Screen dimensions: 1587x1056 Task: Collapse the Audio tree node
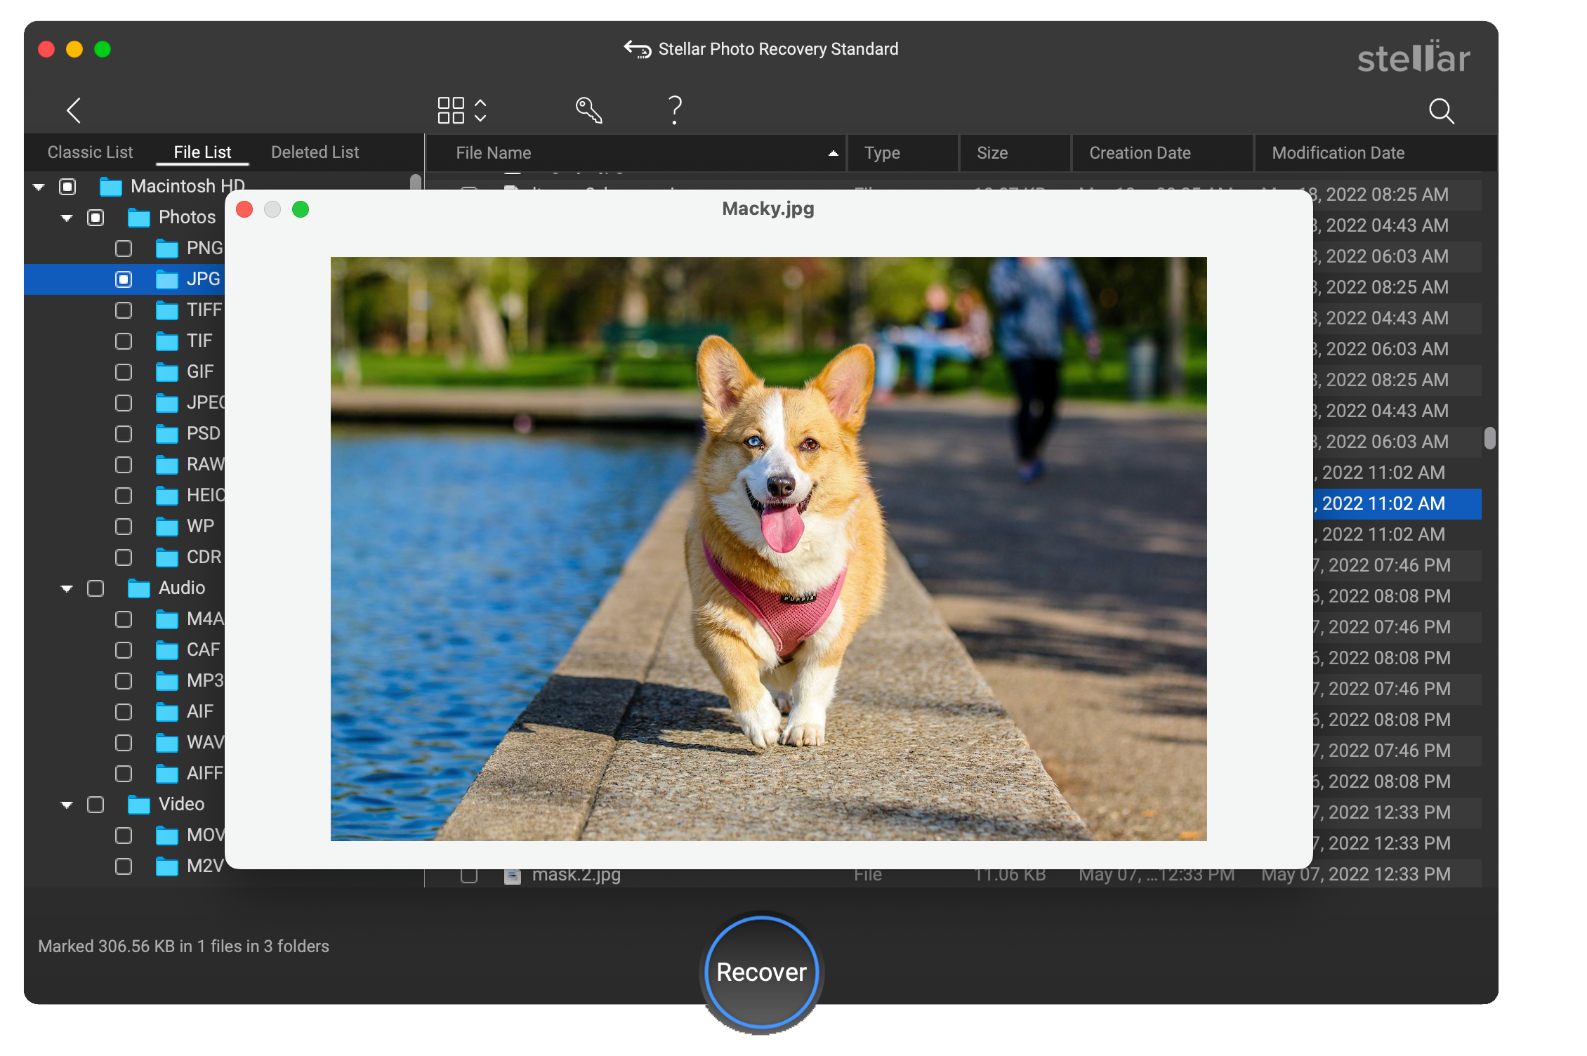point(67,588)
